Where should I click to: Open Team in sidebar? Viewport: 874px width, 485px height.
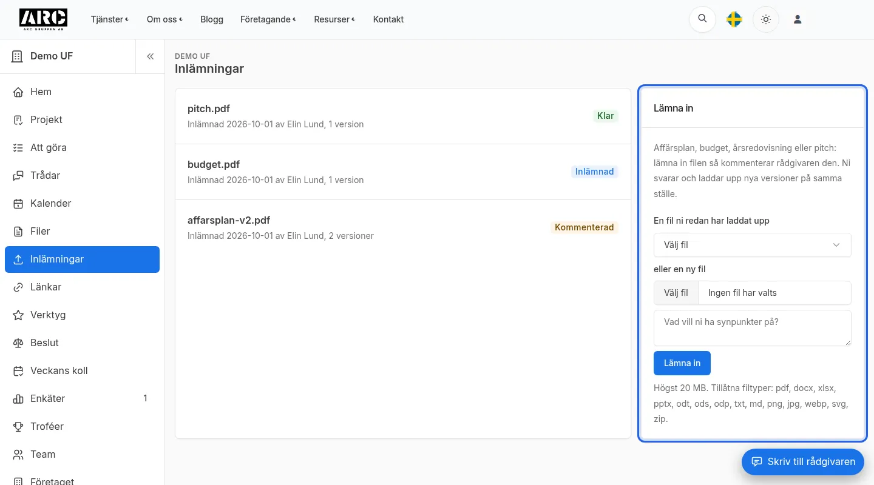pos(82,455)
